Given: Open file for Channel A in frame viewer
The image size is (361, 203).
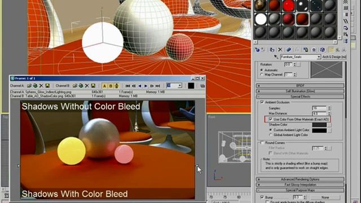Looking at the screenshot, I should tap(29, 86).
